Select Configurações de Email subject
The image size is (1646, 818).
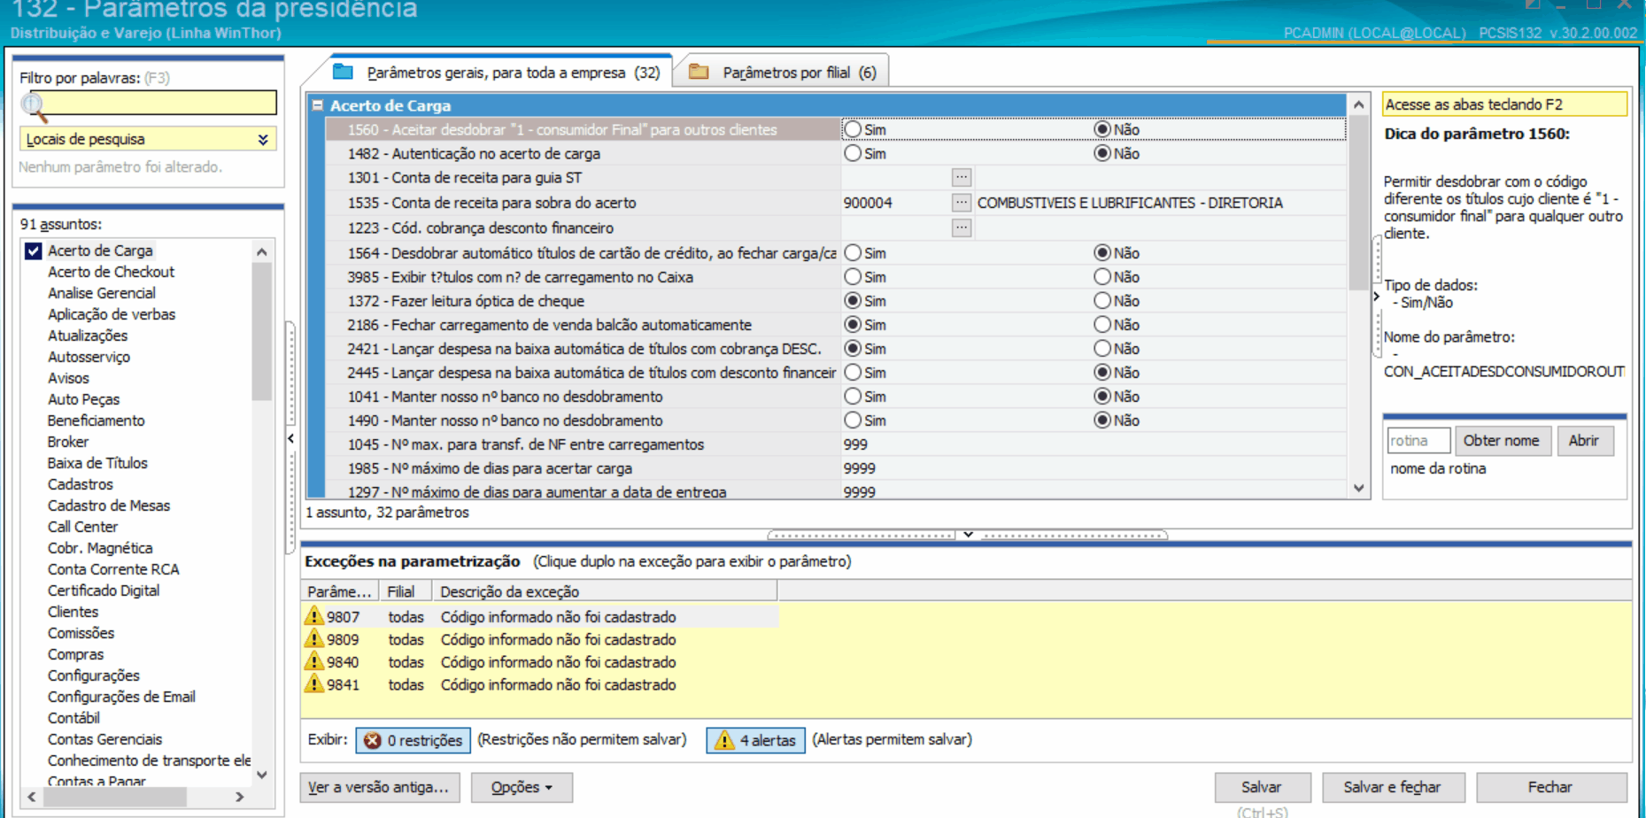coord(121,697)
